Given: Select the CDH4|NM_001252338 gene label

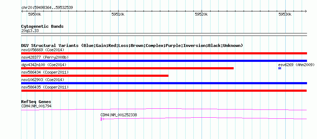Looking at the screenshot, I should click(x=119, y=115).
